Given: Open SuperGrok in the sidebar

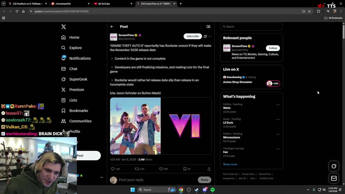Looking at the screenshot, I should coord(74,79).
